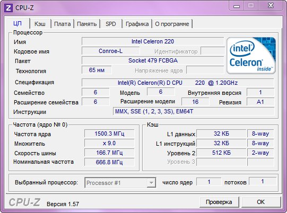The width and height of the screenshot is (287, 213).
Task: Click the Спецификация label
Action: (x=34, y=83)
